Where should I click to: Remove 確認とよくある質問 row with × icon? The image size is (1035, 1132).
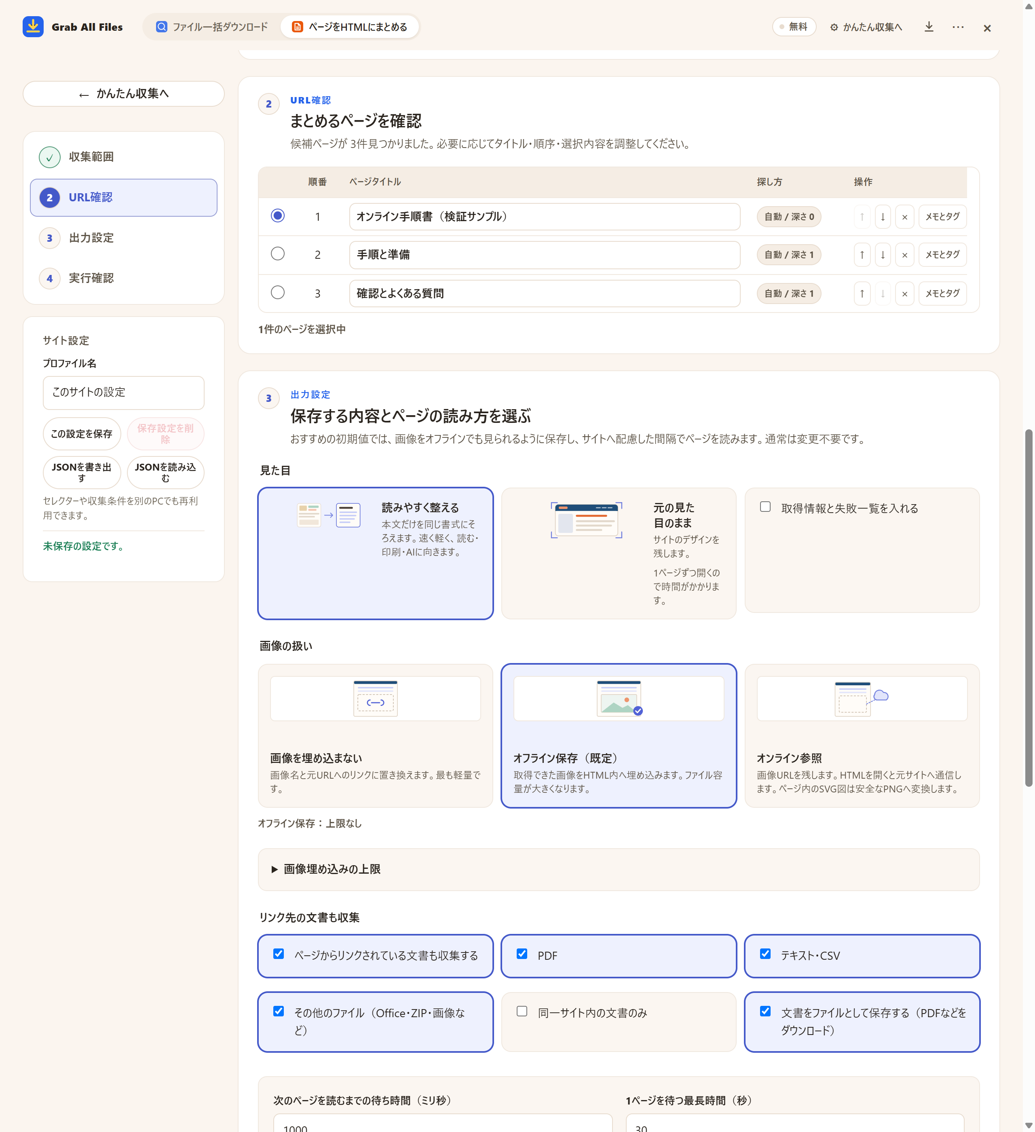point(905,294)
